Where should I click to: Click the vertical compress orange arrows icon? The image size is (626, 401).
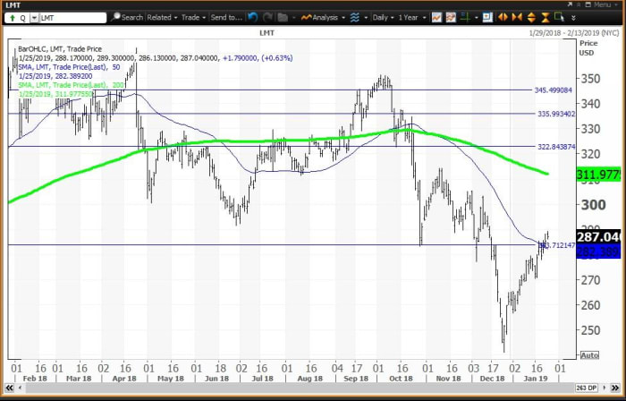[x=546, y=17]
